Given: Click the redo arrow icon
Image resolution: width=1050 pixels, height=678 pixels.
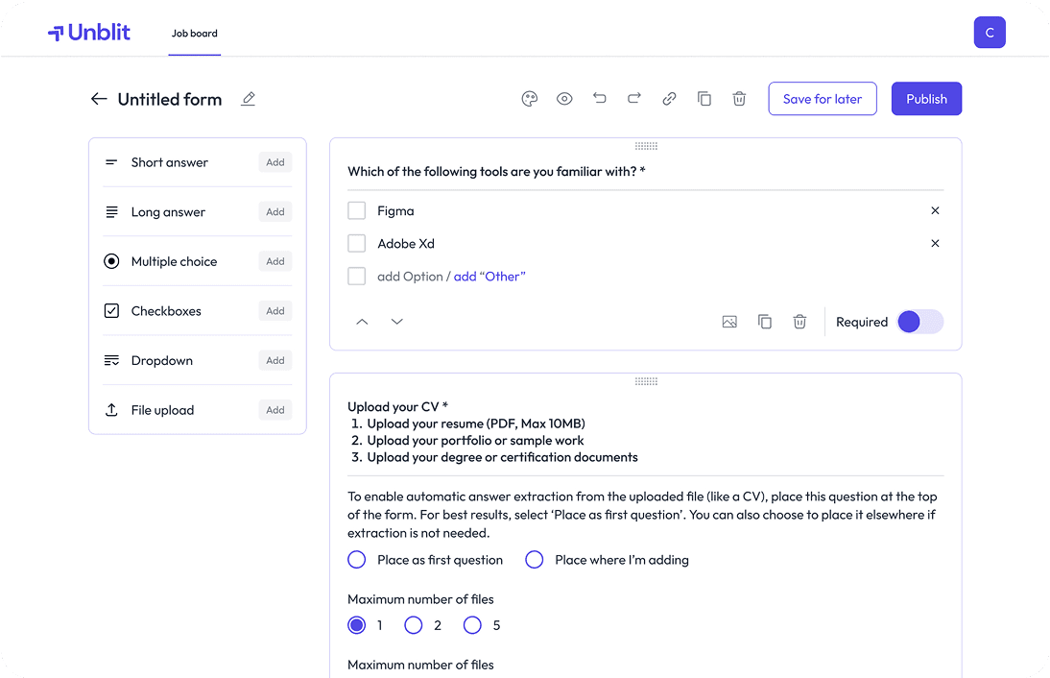Looking at the screenshot, I should click(634, 99).
